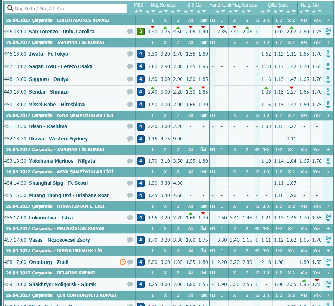Open the Sapporo - Omiya match

pyautogui.click(x=49, y=79)
